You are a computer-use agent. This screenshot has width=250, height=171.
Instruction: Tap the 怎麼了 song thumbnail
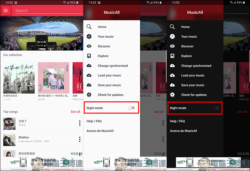click(9, 124)
